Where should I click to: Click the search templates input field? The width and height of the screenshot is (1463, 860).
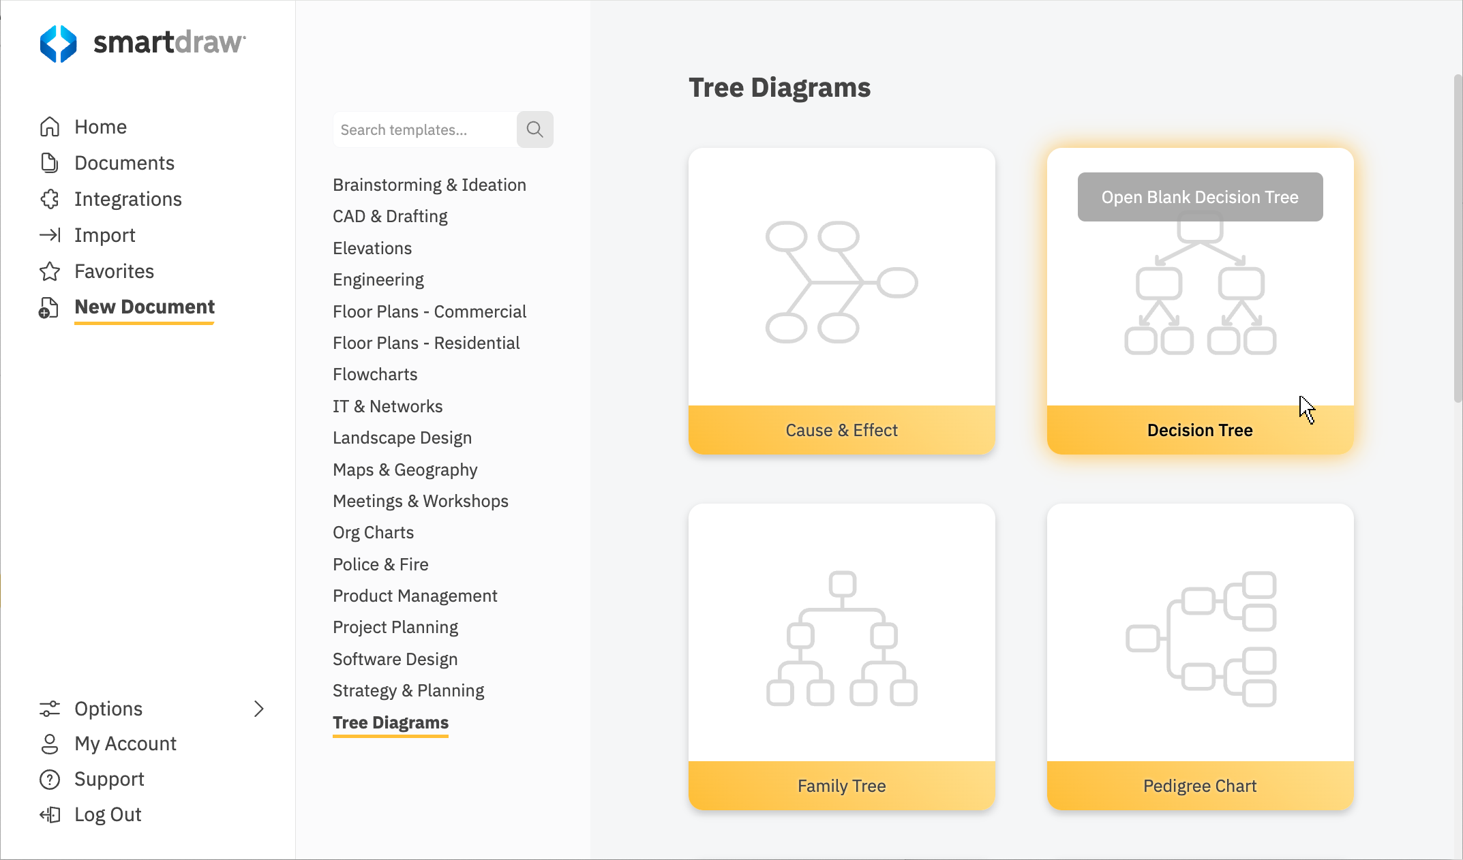(x=423, y=129)
